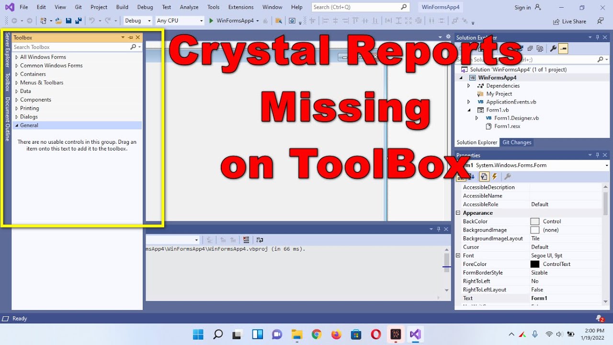The width and height of the screenshot is (613, 345).
Task: Click the Undo toolbar icon
Action: pos(91,21)
